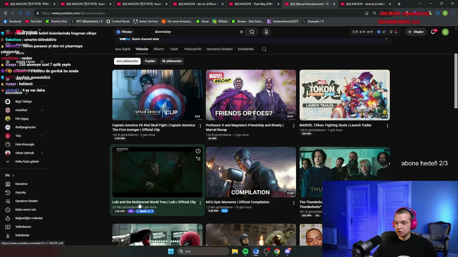This screenshot has height=257, width=458.
Task: Go to the Canlı channel tab
Action: [x=174, y=49]
